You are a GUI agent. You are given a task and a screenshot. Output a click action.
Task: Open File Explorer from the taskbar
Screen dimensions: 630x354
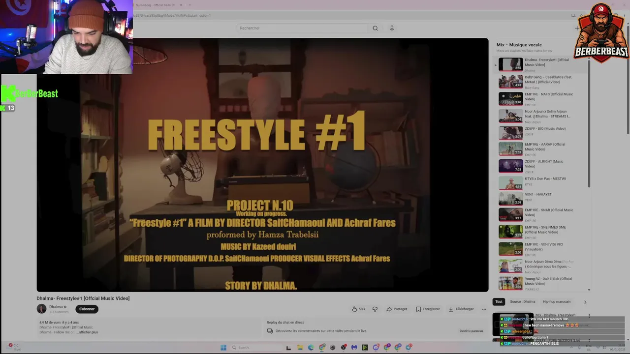click(x=300, y=348)
